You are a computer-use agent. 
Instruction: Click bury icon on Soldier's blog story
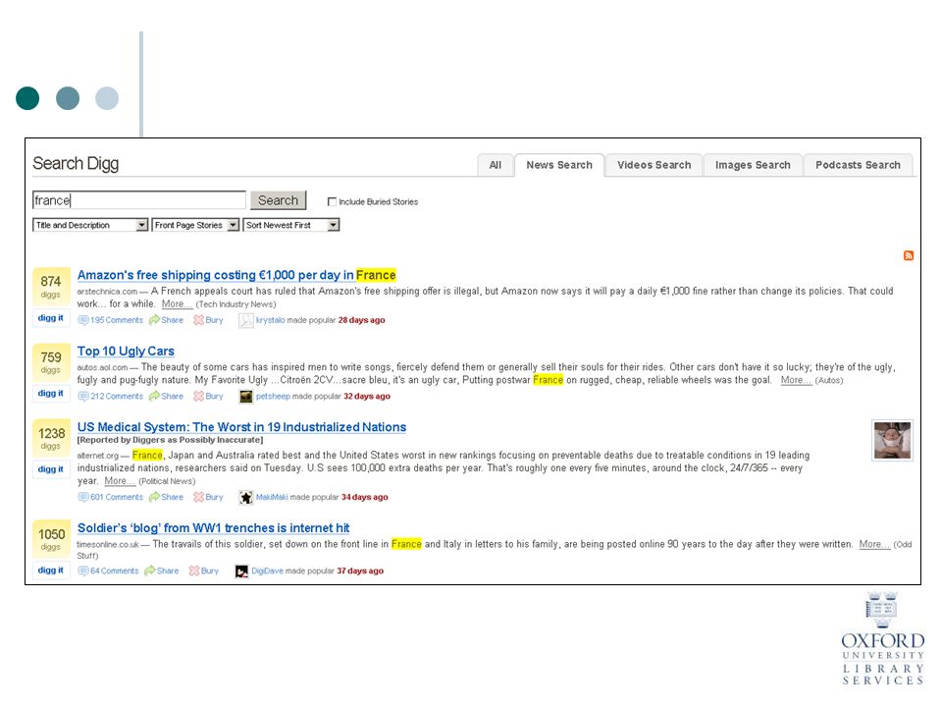click(x=193, y=571)
